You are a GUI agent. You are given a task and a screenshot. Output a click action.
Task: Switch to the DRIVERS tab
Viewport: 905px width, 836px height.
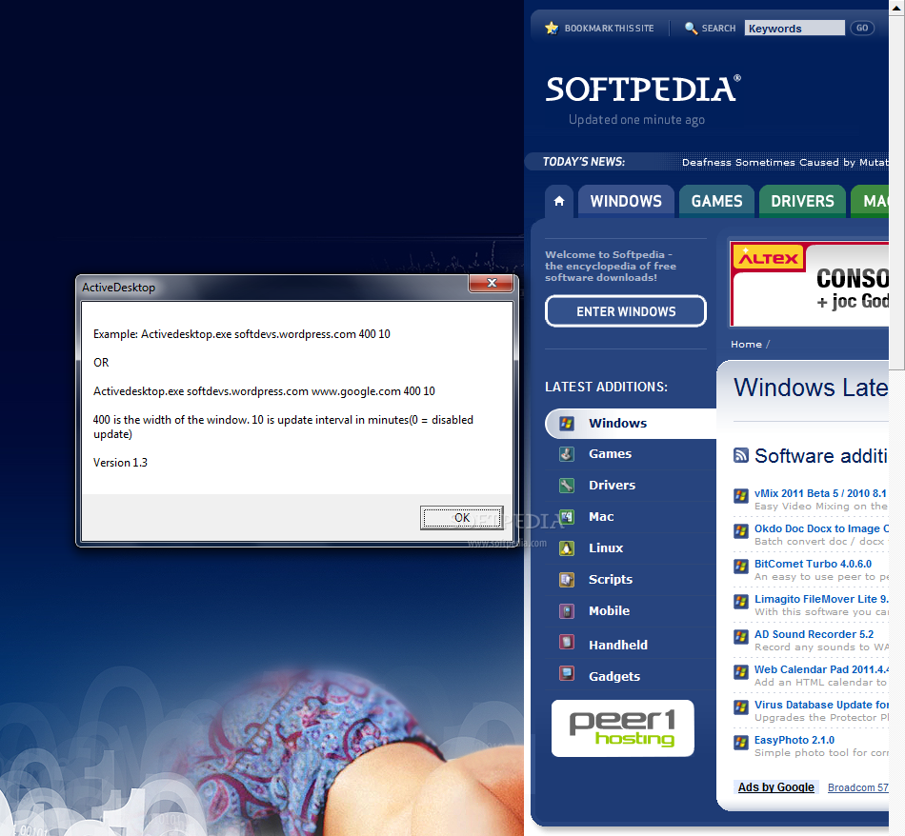coord(802,201)
